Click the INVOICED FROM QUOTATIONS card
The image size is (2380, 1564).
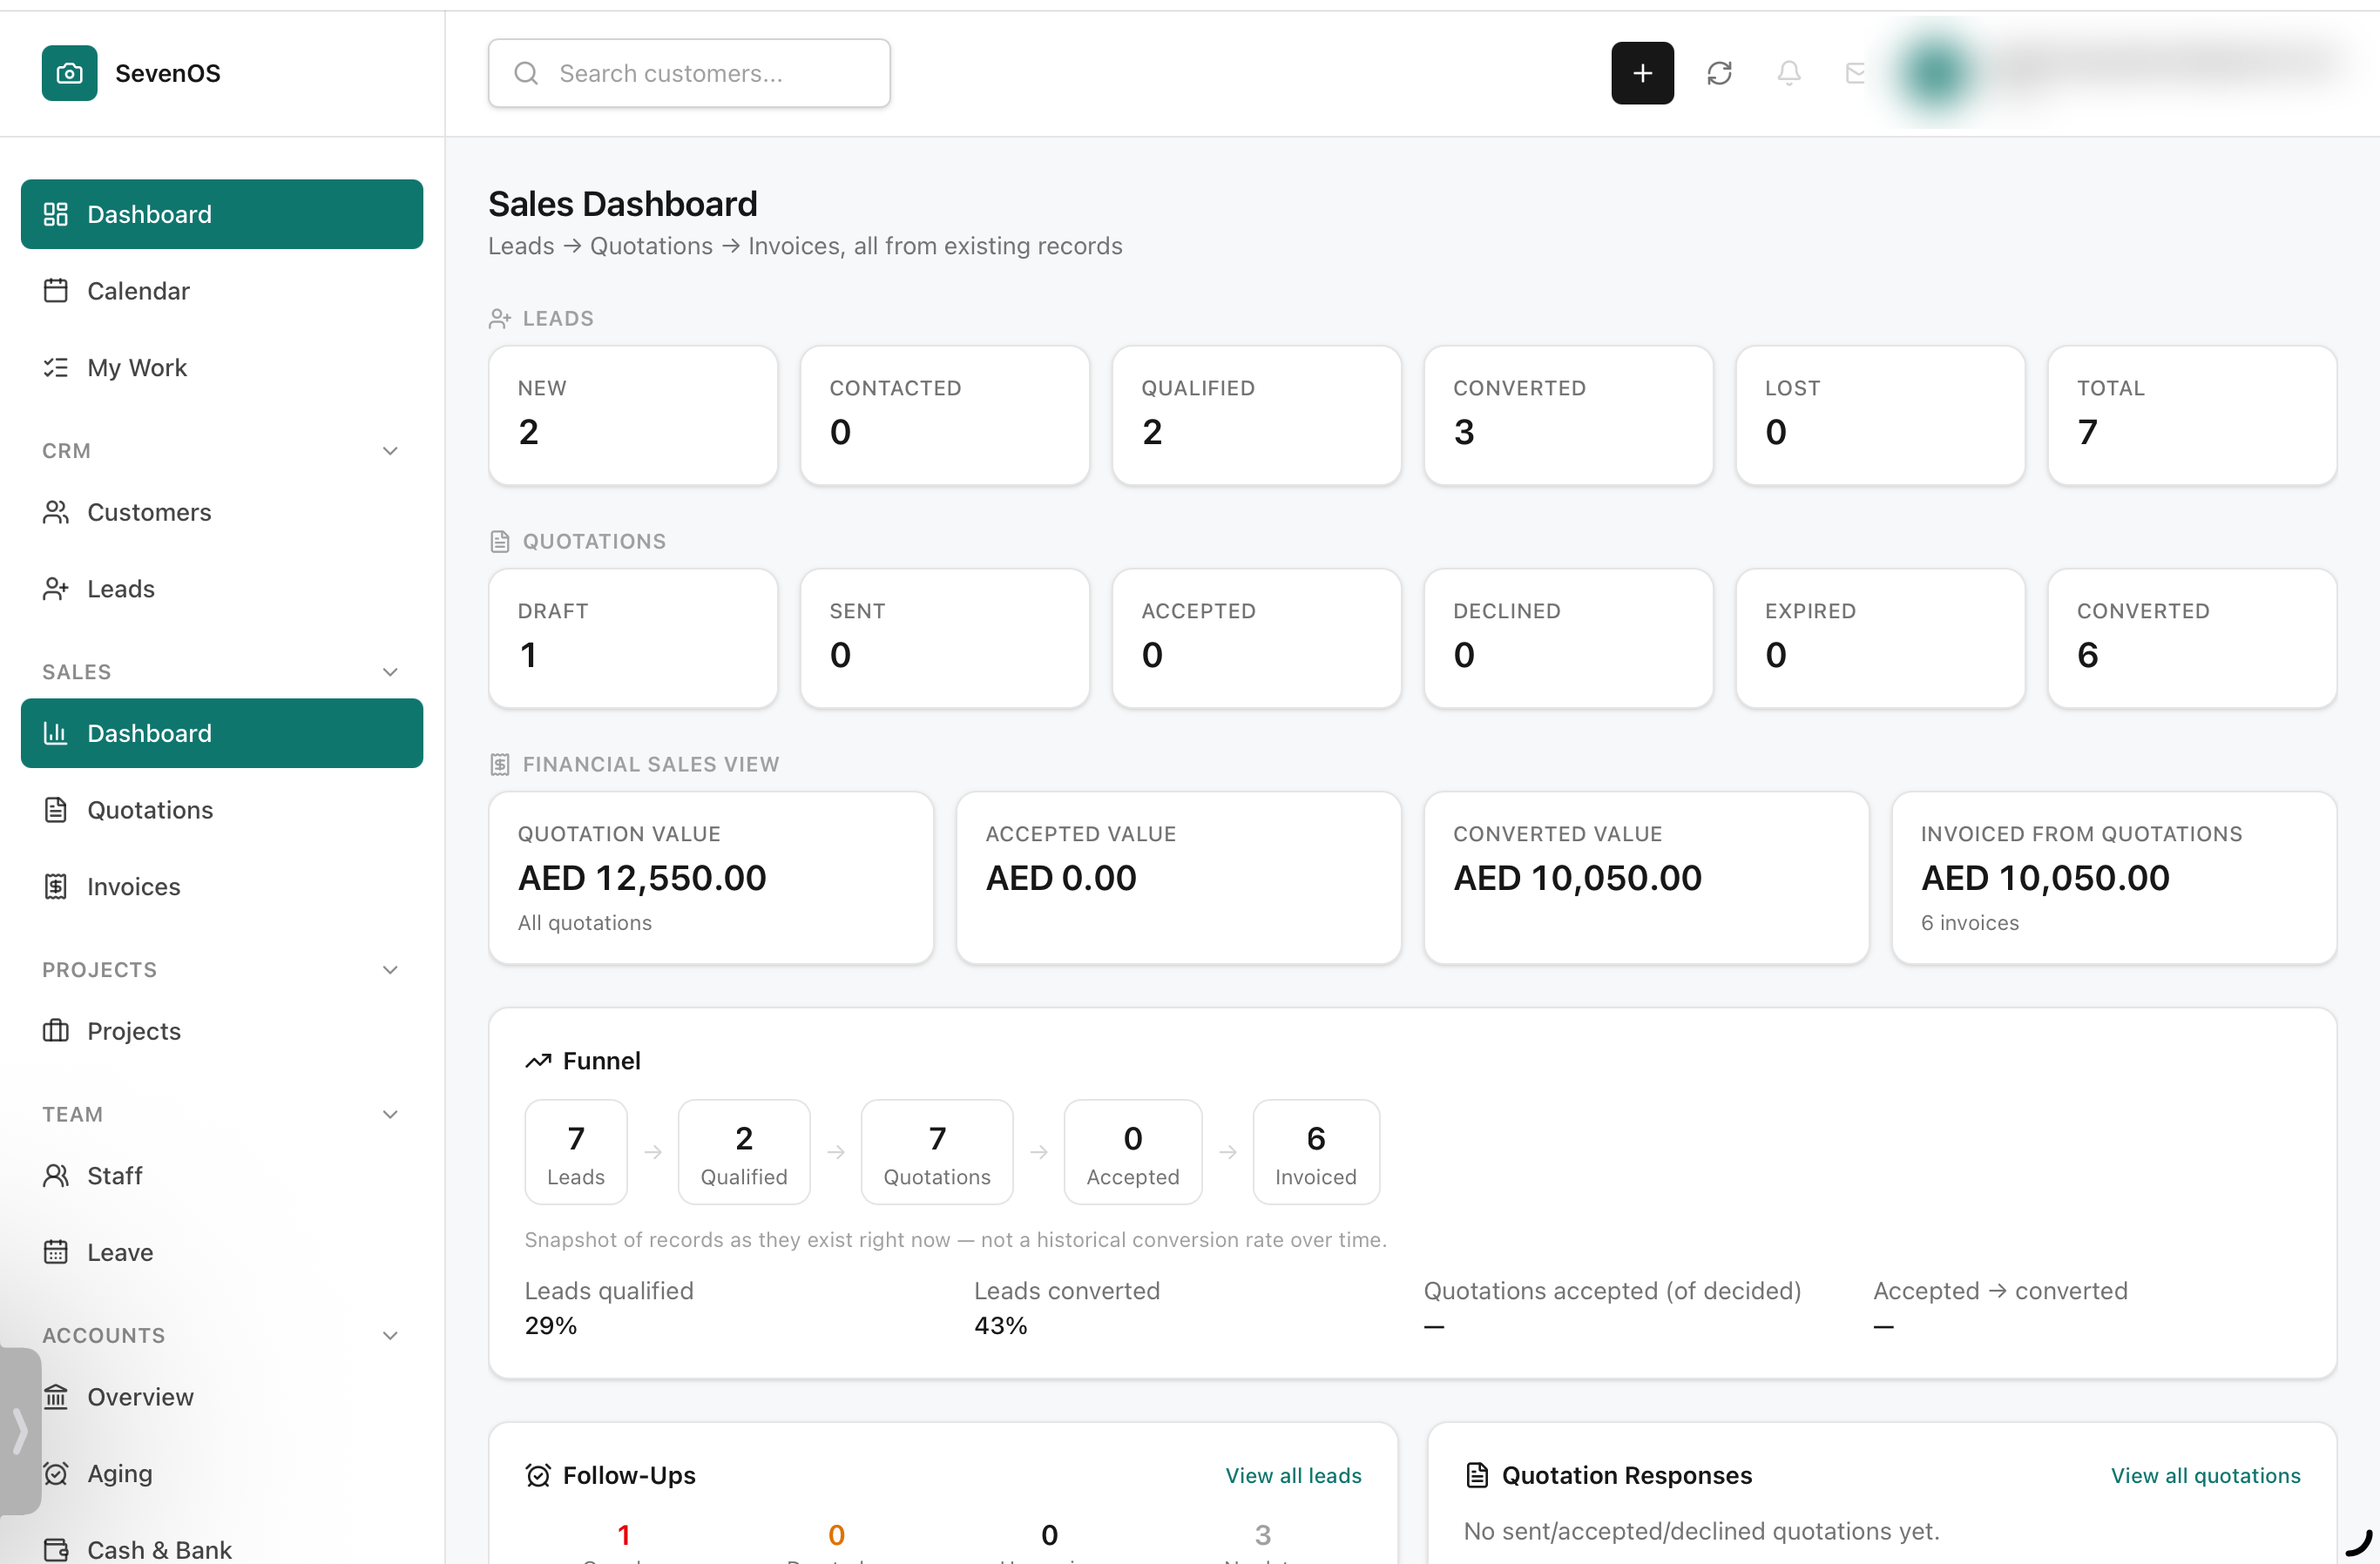[x=2114, y=878]
